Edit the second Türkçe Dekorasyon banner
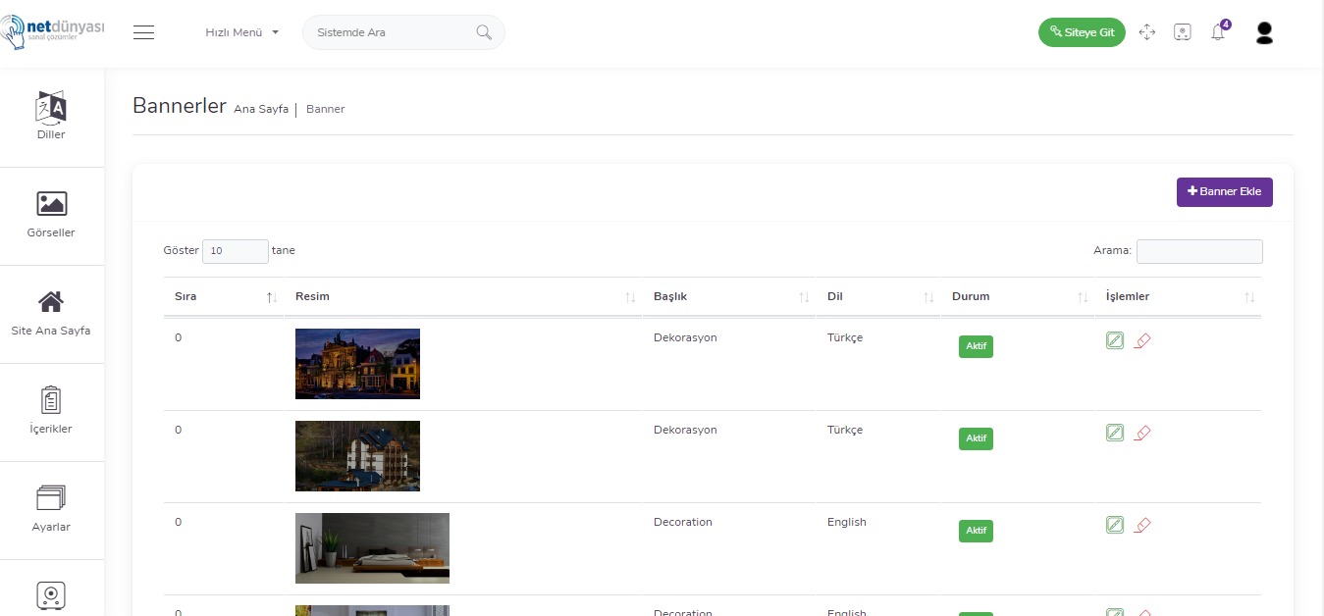Screen dimensions: 1324x616 [x=1114, y=433]
